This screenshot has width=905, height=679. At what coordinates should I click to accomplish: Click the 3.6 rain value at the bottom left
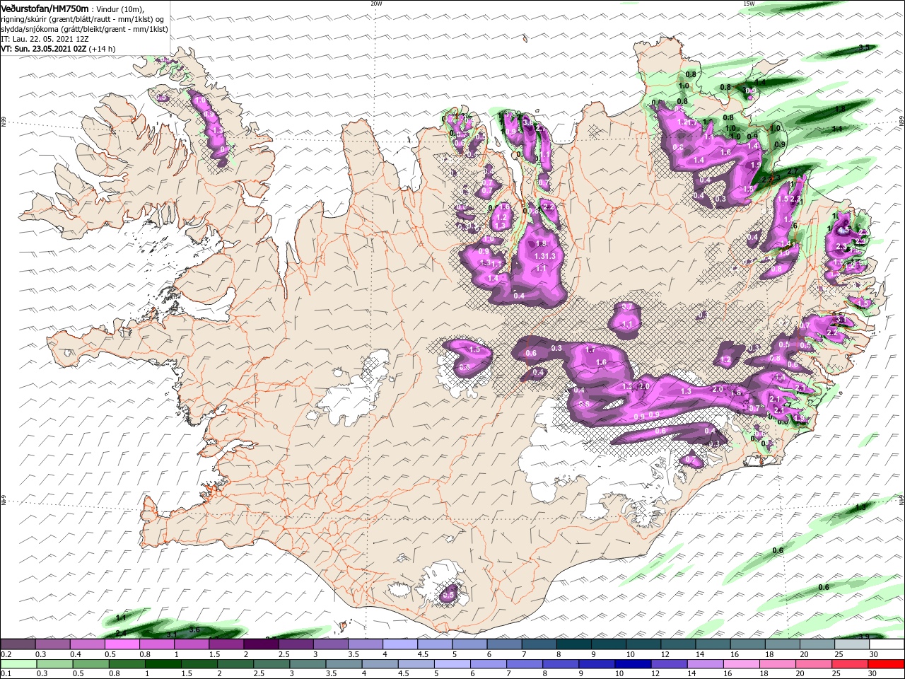point(195,629)
